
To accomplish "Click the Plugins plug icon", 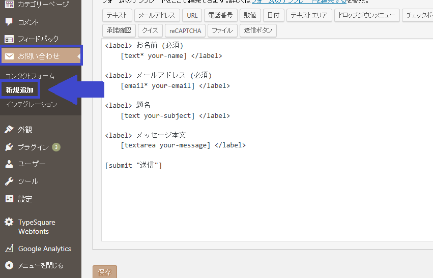I will point(9,147).
